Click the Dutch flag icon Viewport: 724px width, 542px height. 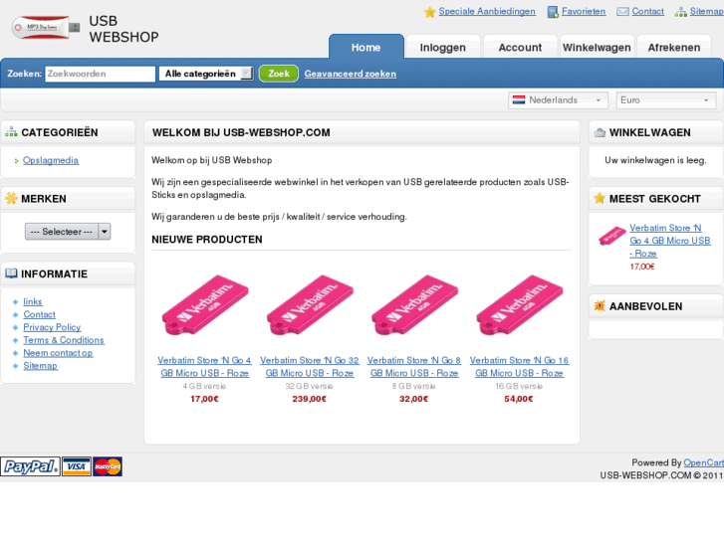tap(519, 100)
